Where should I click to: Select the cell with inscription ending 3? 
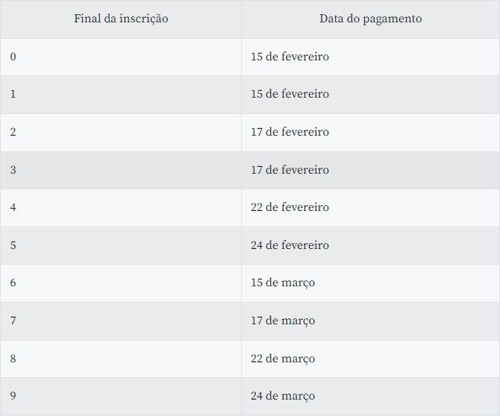(x=13, y=170)
